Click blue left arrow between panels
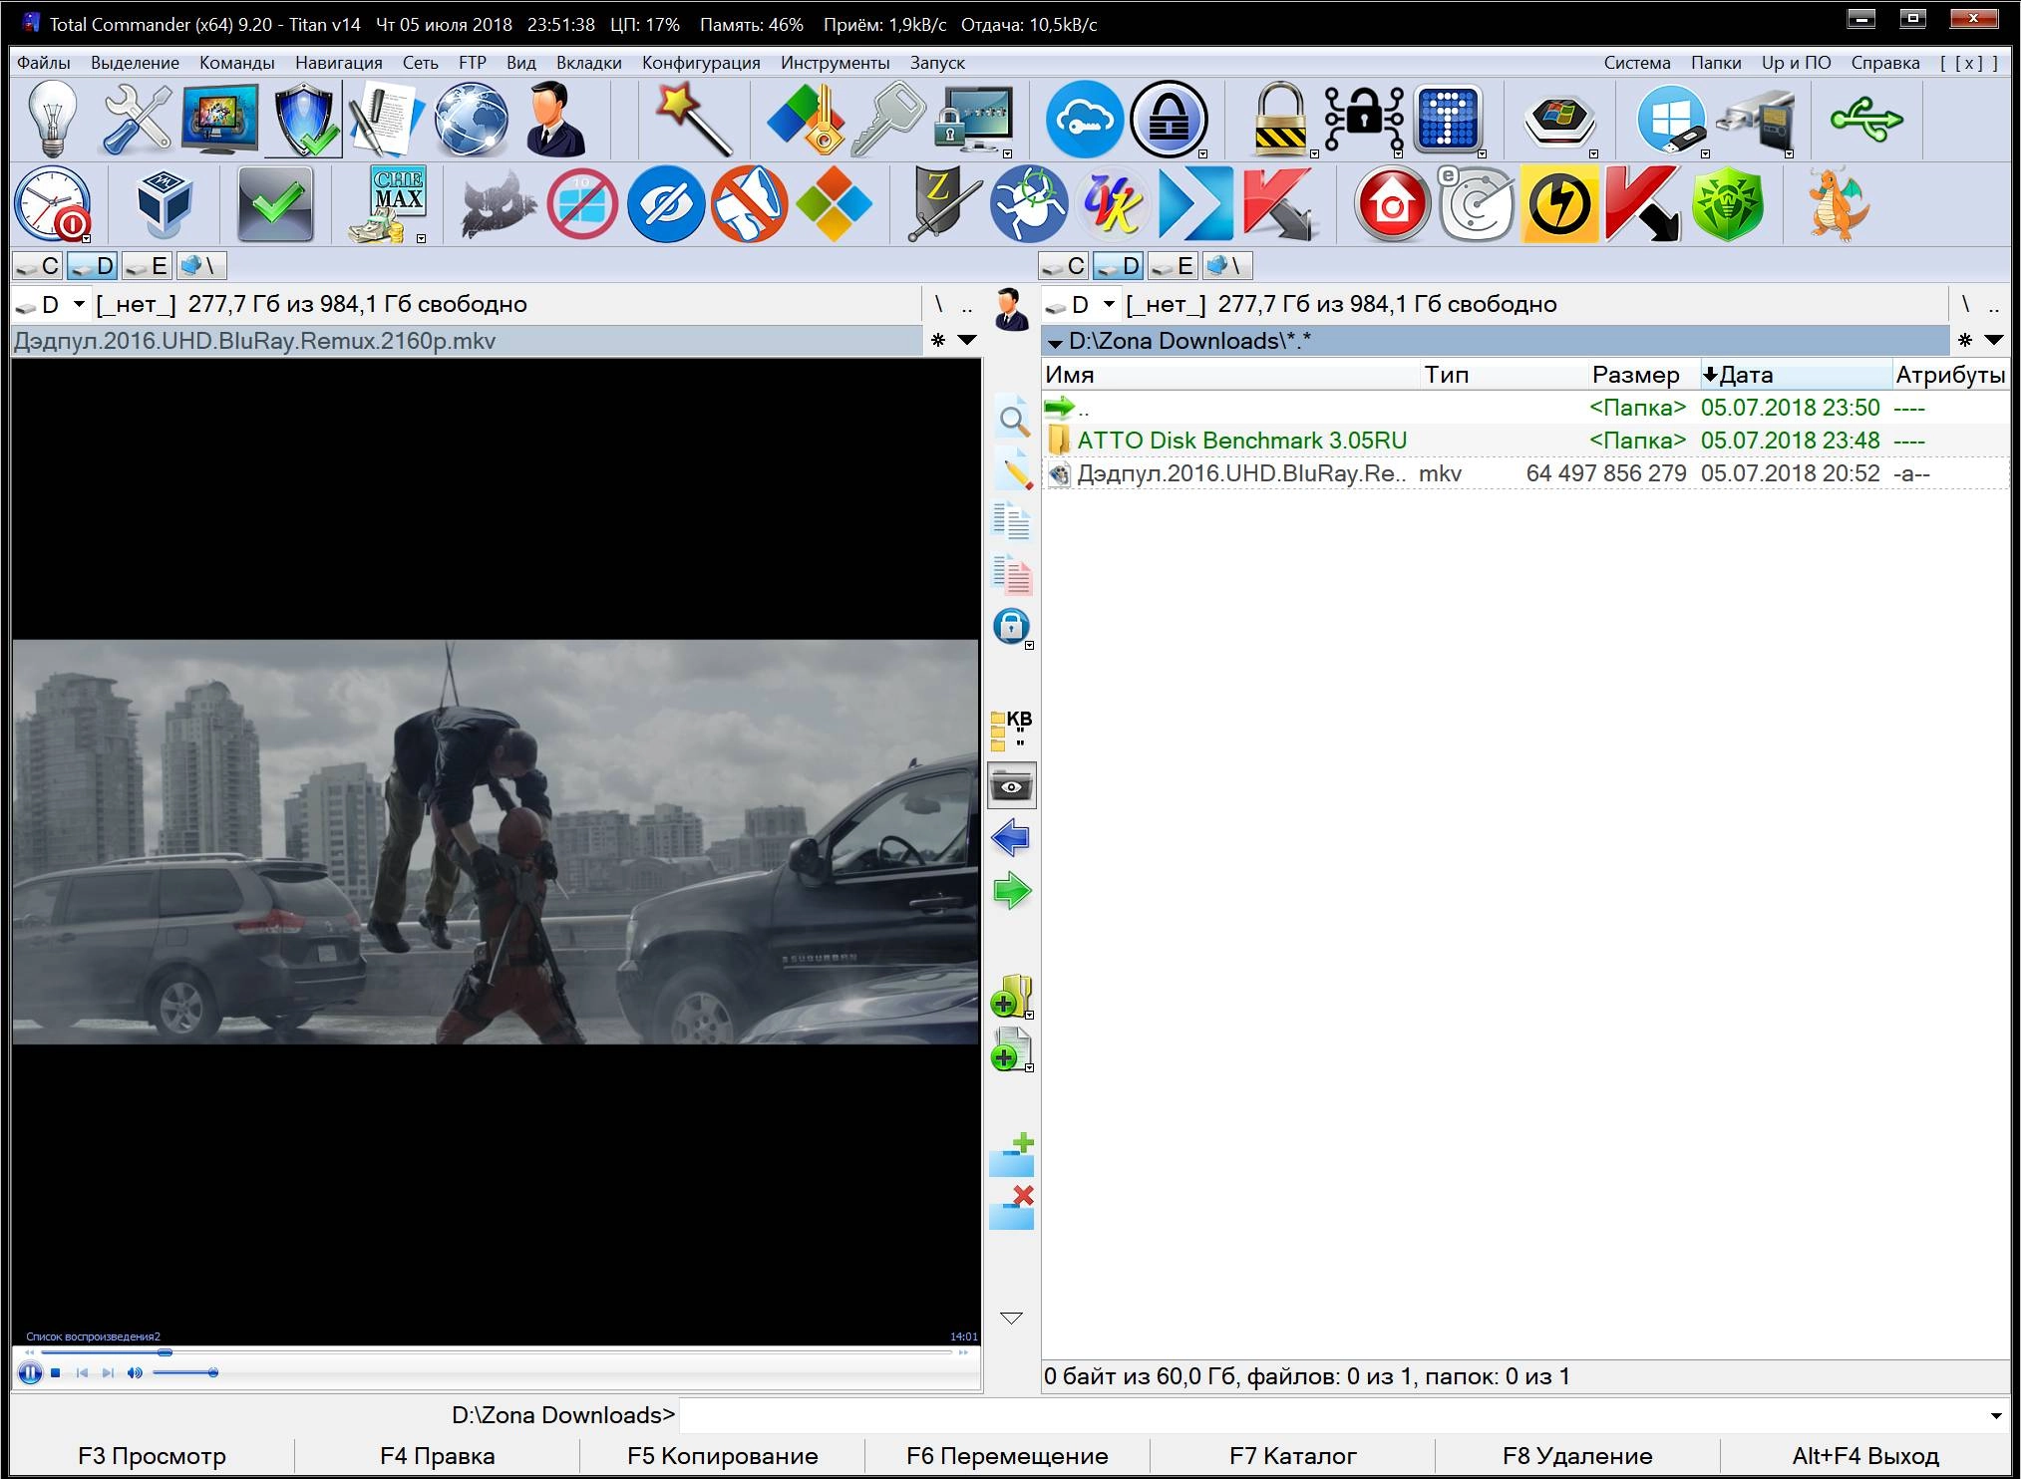2021x1479 pixels. (1011, 838)
